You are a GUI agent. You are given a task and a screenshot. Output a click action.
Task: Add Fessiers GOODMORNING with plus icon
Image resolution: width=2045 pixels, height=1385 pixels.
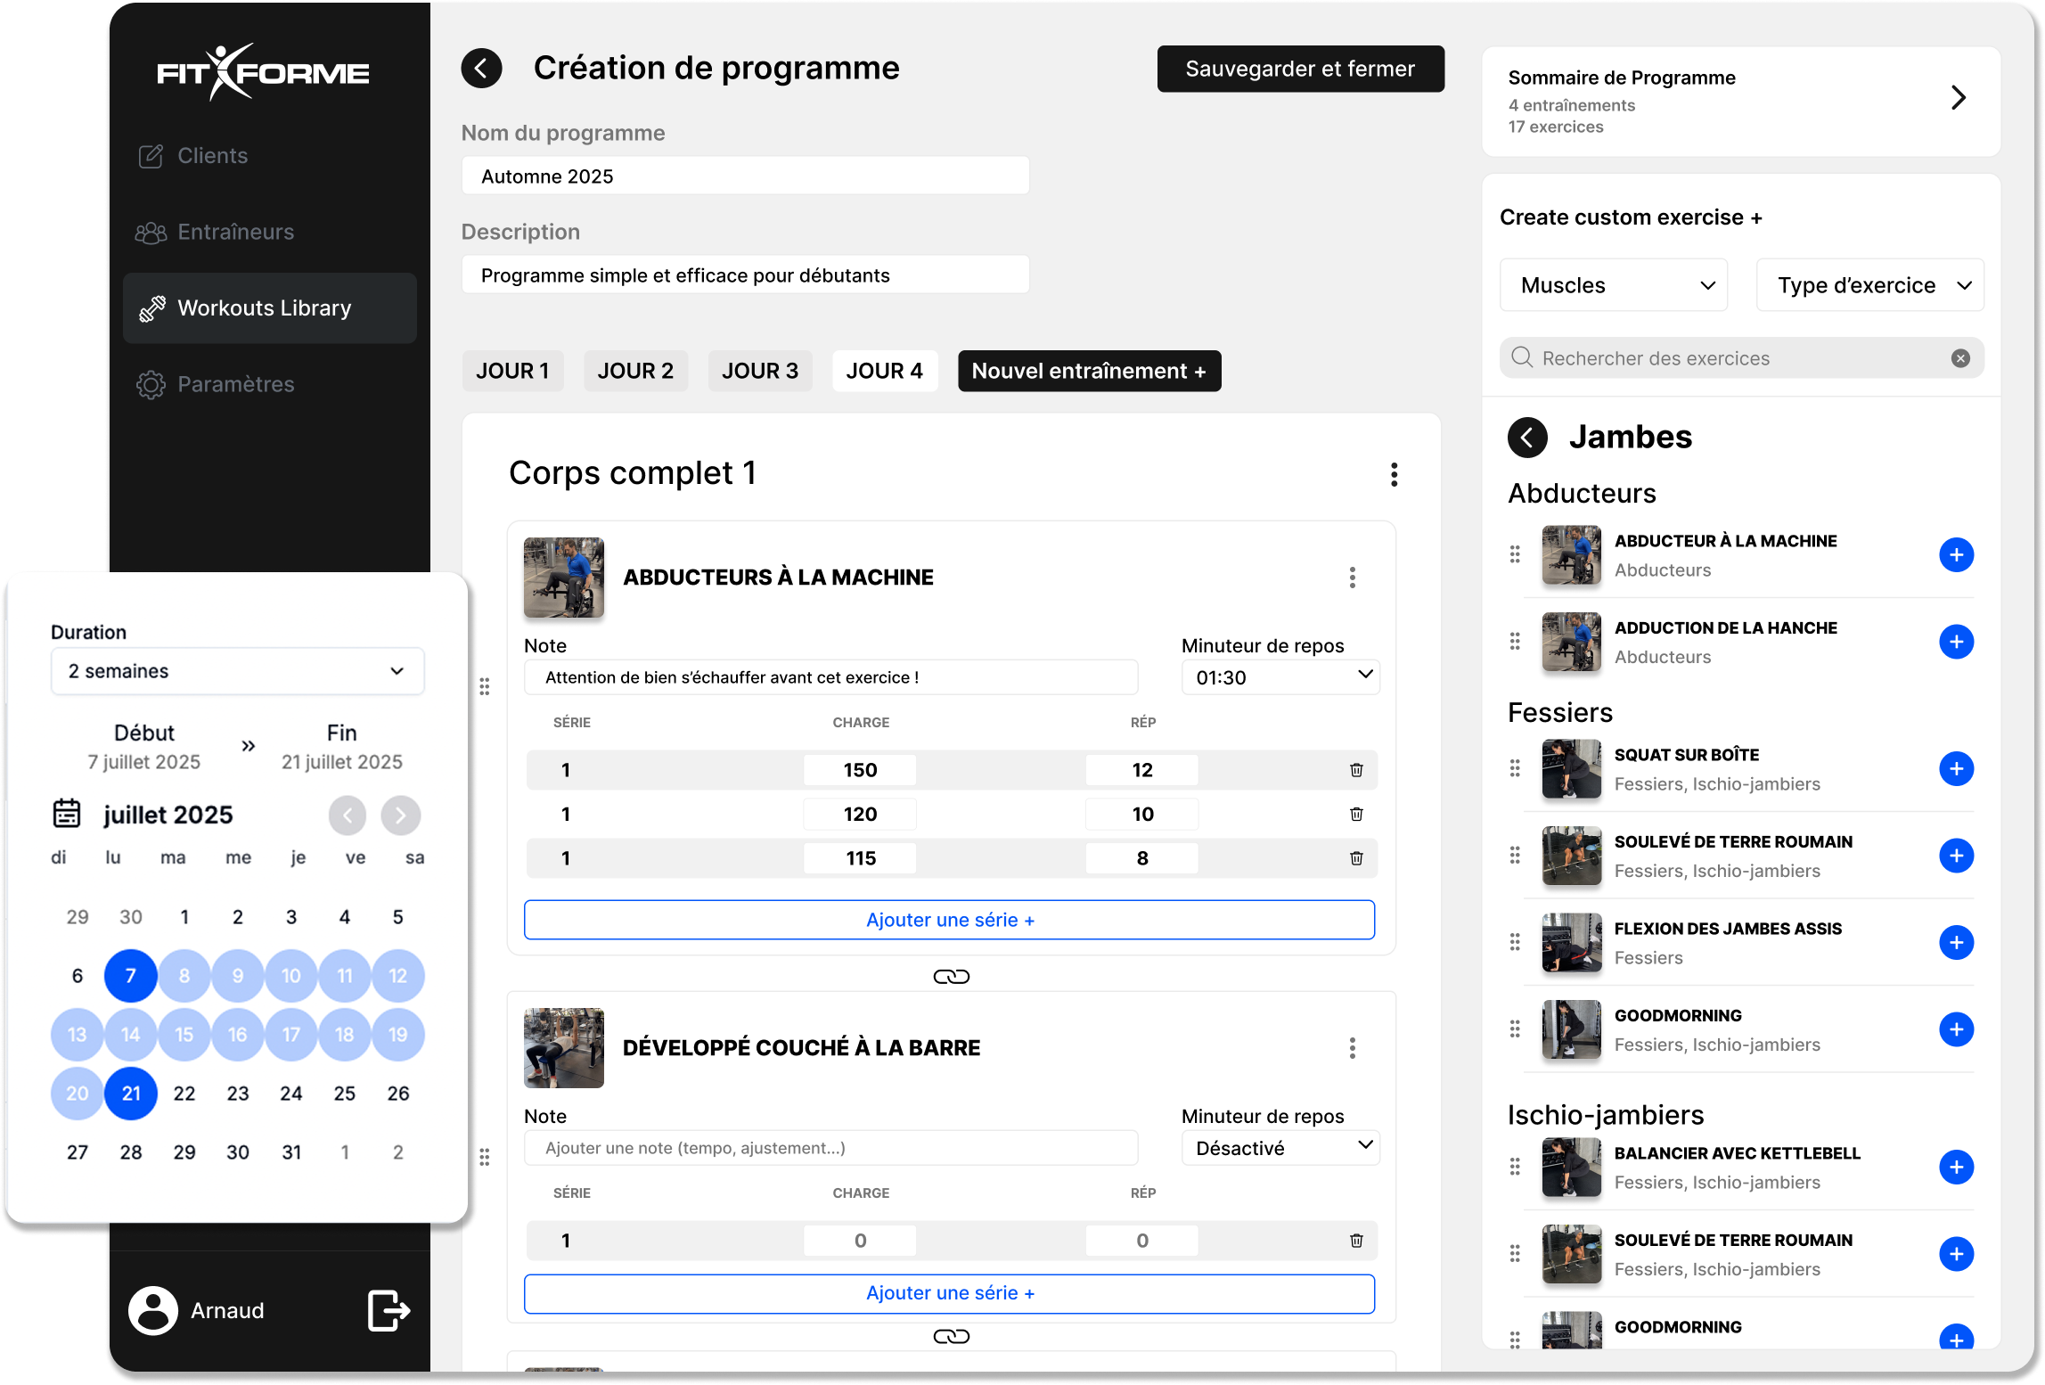[x=1956, y=1029]
